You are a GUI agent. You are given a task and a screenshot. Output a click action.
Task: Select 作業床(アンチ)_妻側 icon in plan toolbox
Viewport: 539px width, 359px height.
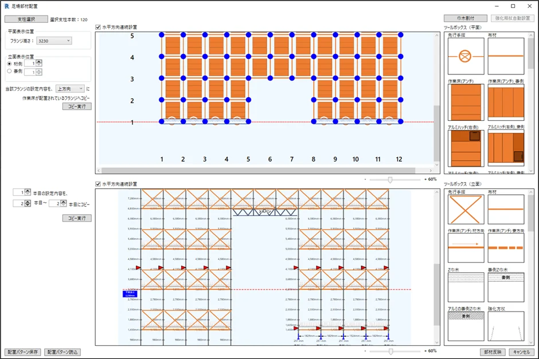[x=506, y=102]
